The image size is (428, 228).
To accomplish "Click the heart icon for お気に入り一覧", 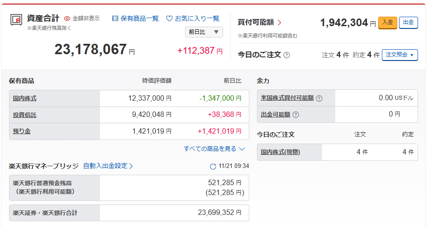I will 169,19.
